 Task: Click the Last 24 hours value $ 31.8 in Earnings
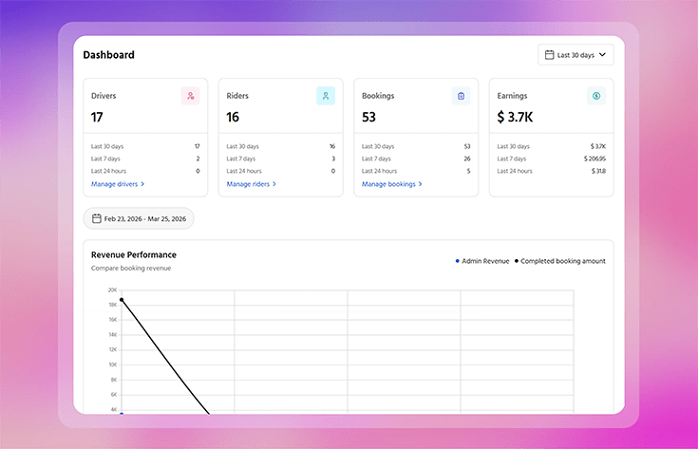(x=598, y=171)
